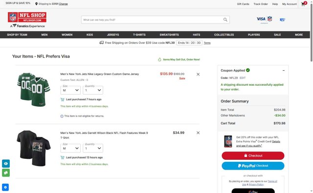Open Track Order link
The height and width of the screenshot is (193, 313).
pyautogui.click(x=261, y=4)
